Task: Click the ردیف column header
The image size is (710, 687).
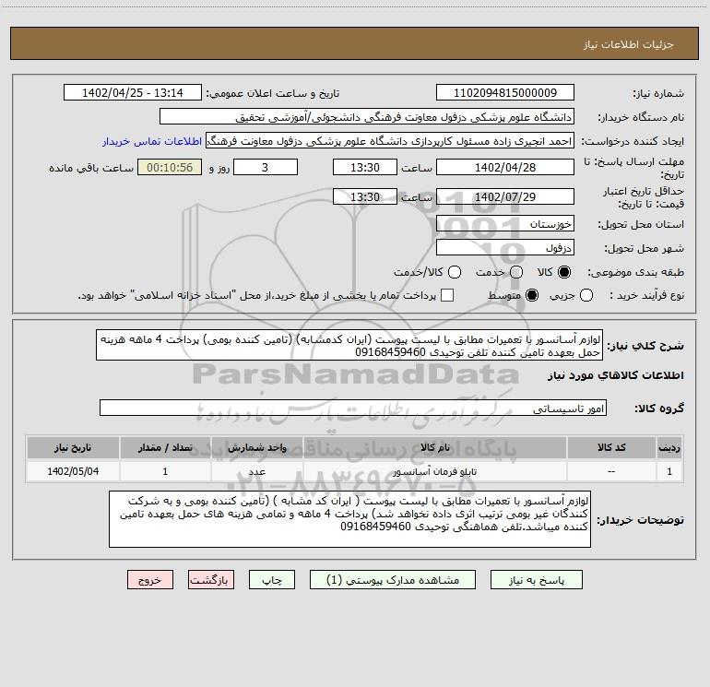Action: coord(669,447)
